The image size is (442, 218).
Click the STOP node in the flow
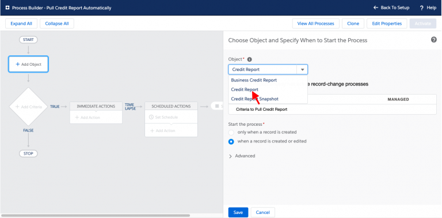point(28,153)
